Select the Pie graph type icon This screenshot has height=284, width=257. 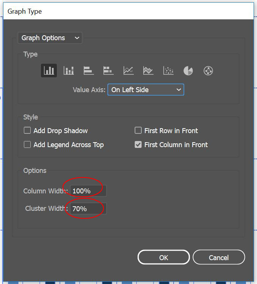coord(188,71)
